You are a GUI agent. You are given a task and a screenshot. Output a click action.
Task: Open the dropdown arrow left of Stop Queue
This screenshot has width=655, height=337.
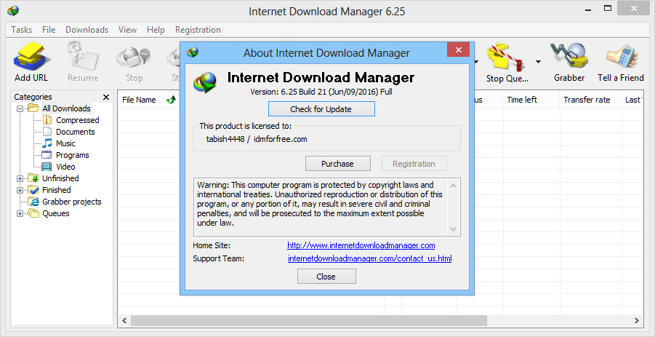pyautogui.click(x=475, y=62)
